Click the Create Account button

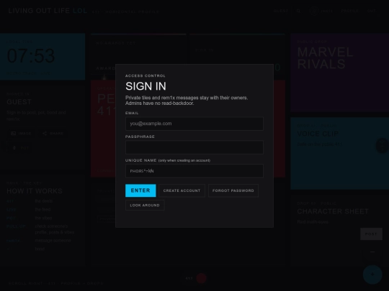point(182,190)
